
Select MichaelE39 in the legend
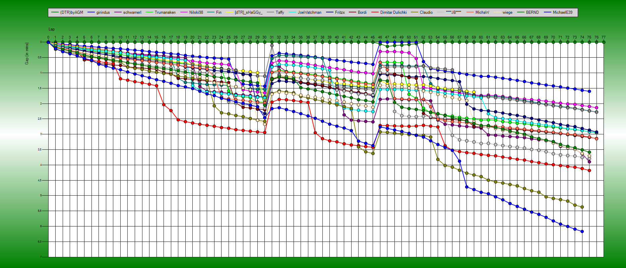click(562, 12)
